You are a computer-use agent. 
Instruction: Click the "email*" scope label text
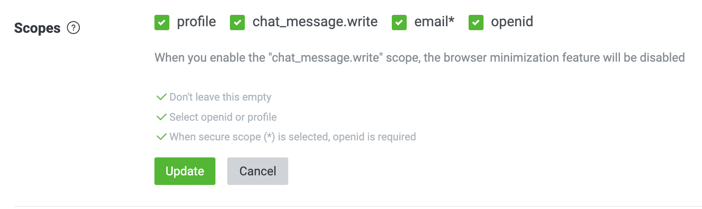click(434, 21)
